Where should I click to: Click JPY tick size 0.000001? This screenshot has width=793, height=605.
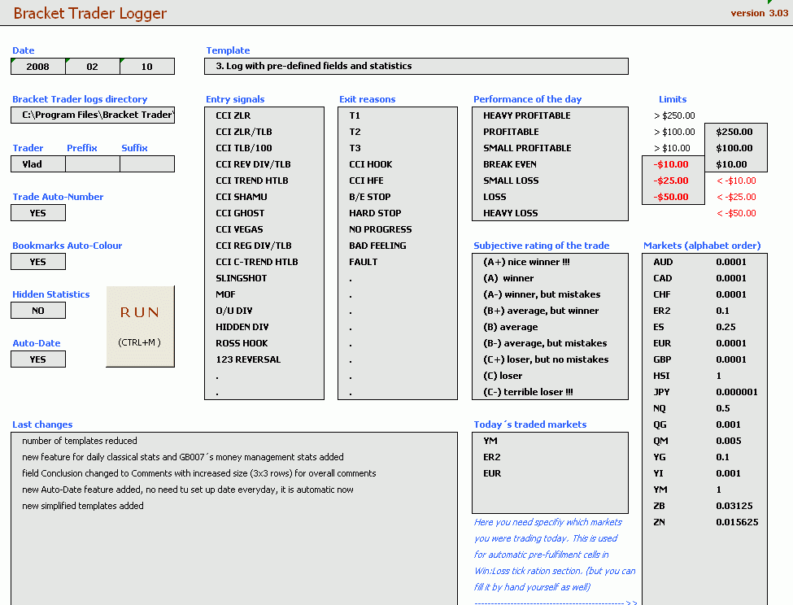pos(737,392)
